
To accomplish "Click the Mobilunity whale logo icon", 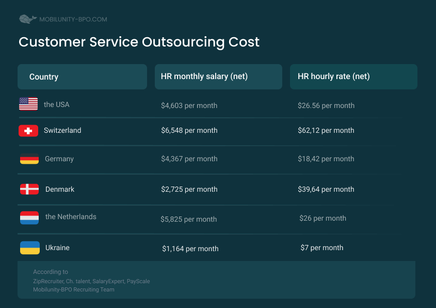I will pos(28,19).
